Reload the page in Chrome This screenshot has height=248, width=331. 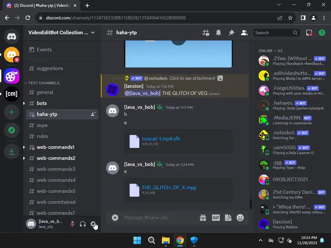pyautogui.click(x=28, y=18)
